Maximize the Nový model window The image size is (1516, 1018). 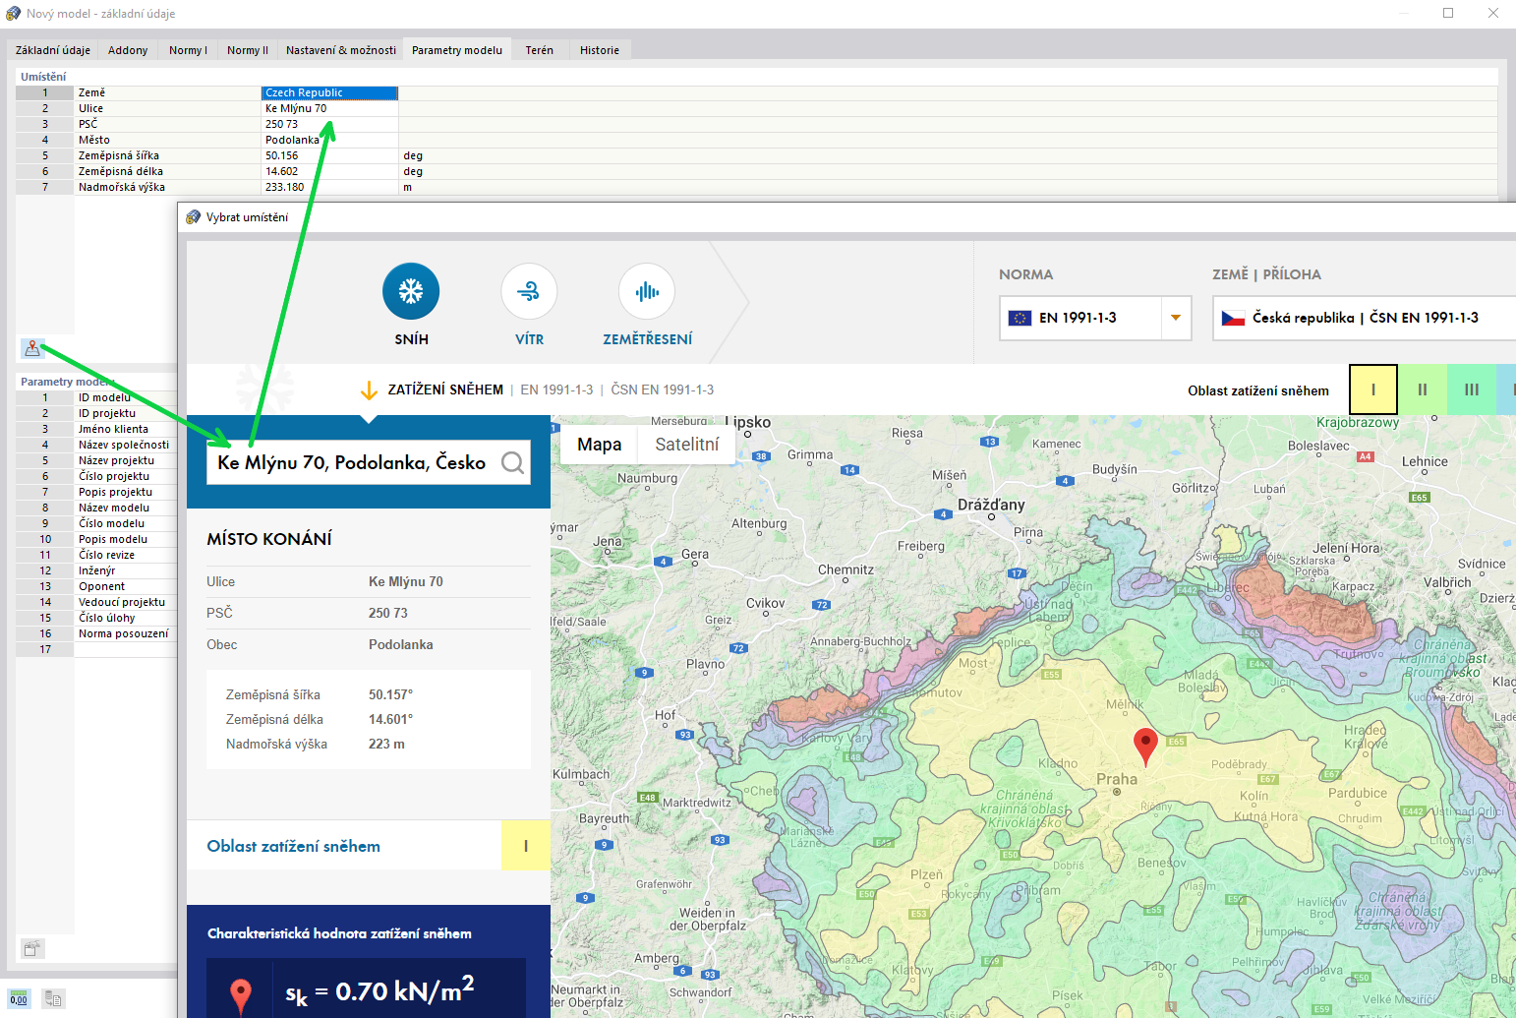(x=1448, y=13)
